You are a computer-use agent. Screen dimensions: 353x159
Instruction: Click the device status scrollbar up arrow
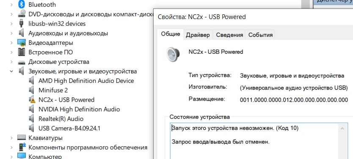pos(342,129)
